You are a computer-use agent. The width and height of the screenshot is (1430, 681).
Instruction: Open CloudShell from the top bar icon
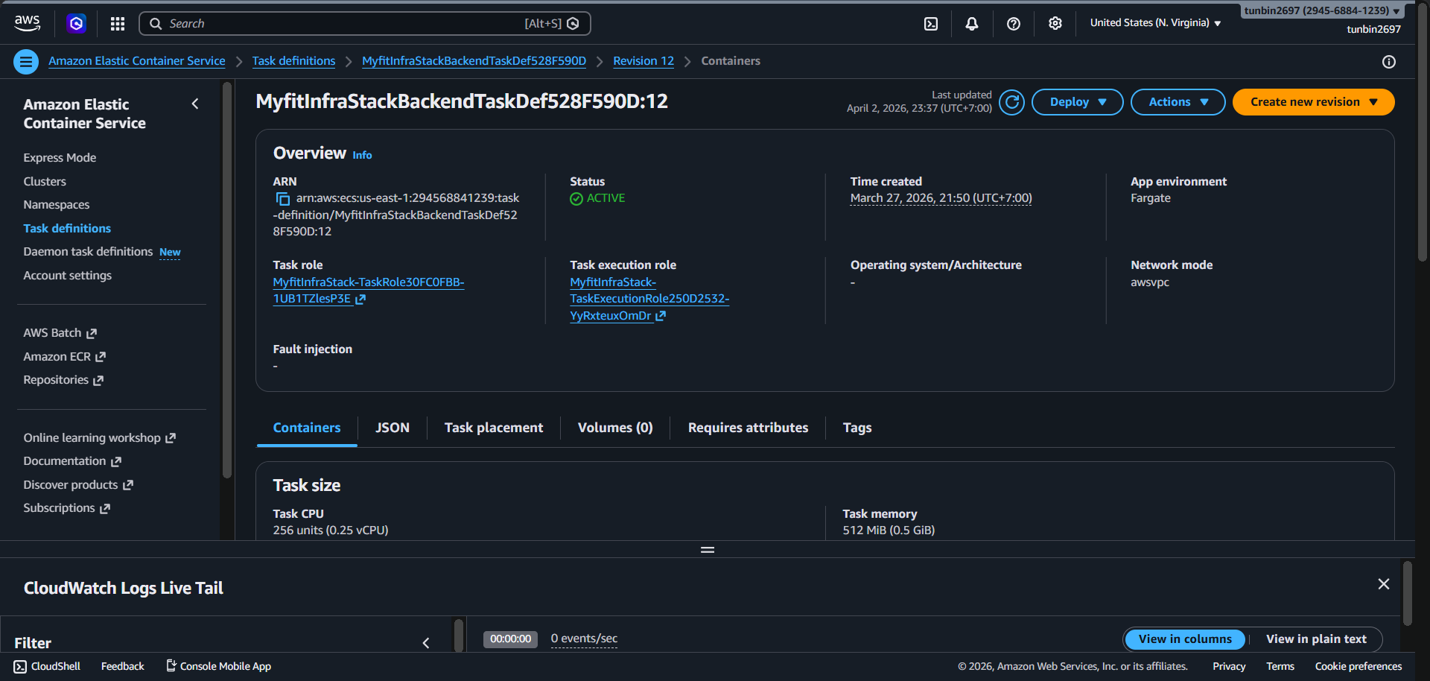click(x=931, y=24)
